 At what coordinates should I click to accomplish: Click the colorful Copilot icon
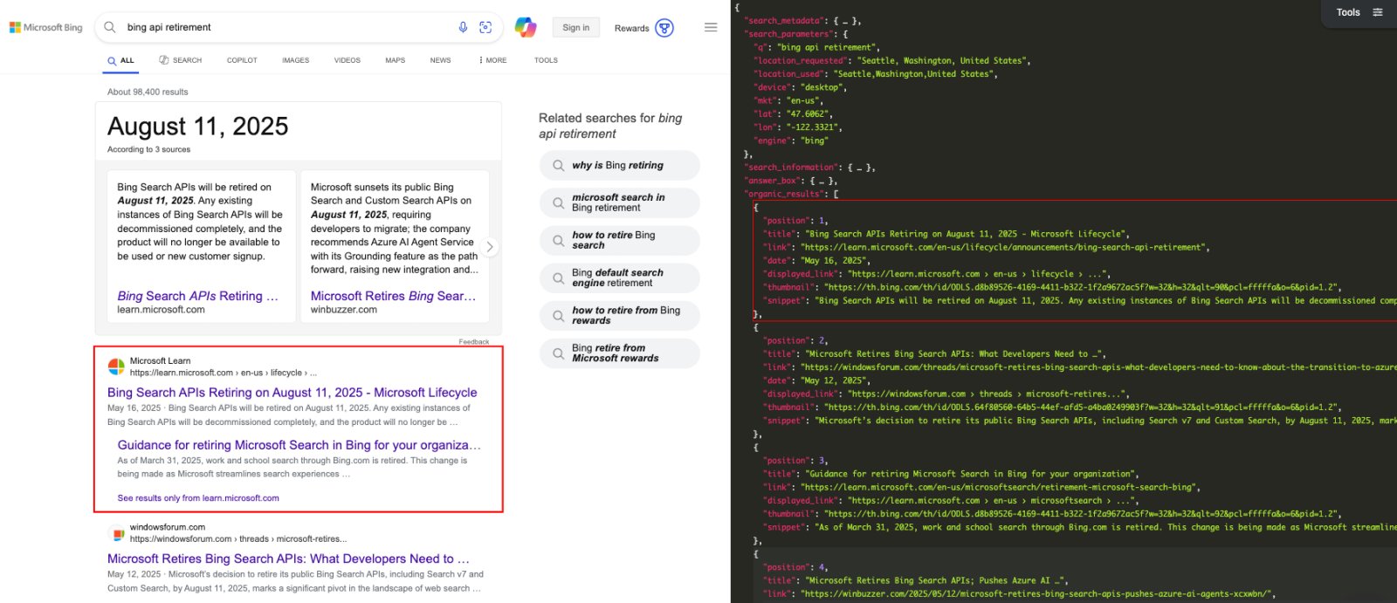tap(526, 27)
